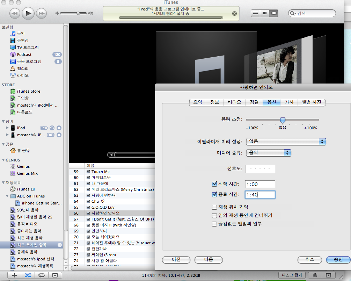Switch to Cover Flow view
This screenshot has width=351, height=281.
[x=273, y=13]
